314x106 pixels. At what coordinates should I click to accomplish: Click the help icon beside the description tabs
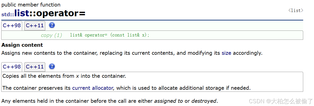pyautogui.click(x=52, y=66)
